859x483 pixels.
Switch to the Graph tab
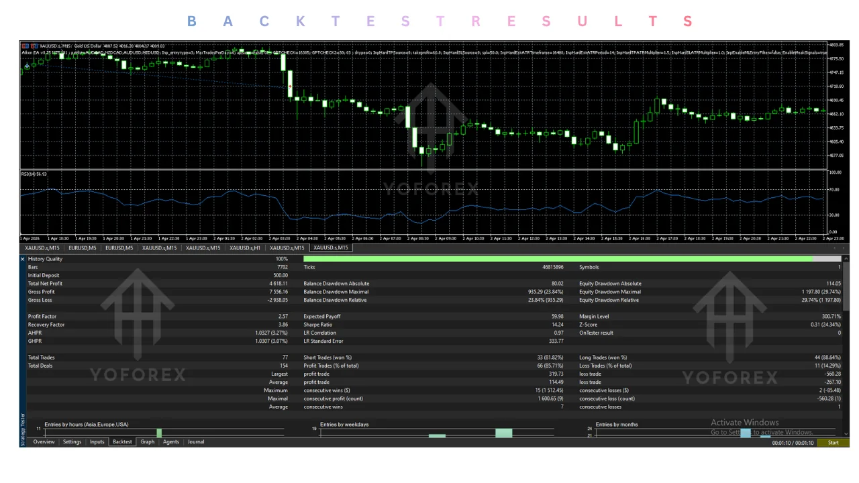click(x=148, y=442)
